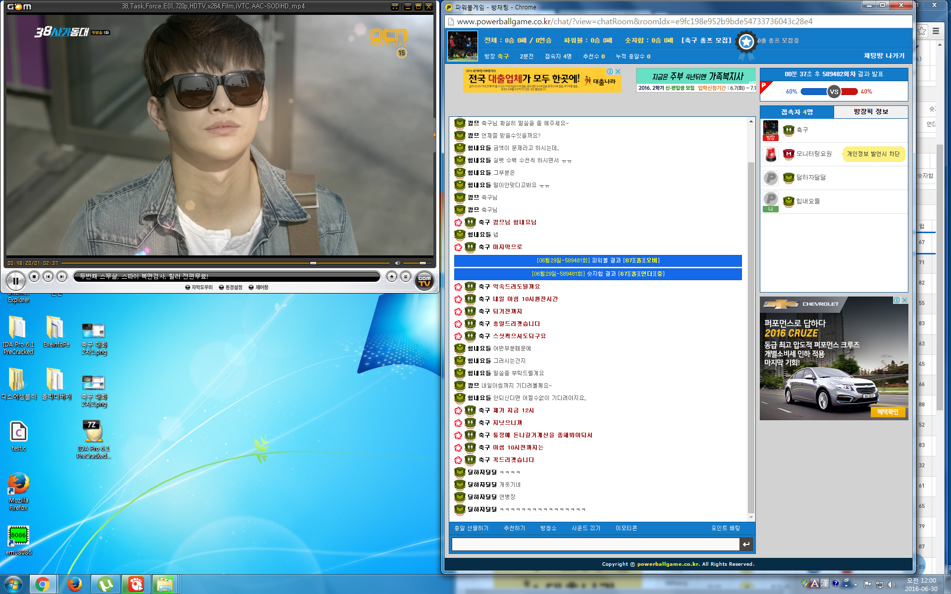The width and height of the screenshot is (951, 594).
Task: Open IDA Pro 6.1 PreCracked 7Z archive
Action: [x=94, y=439]
